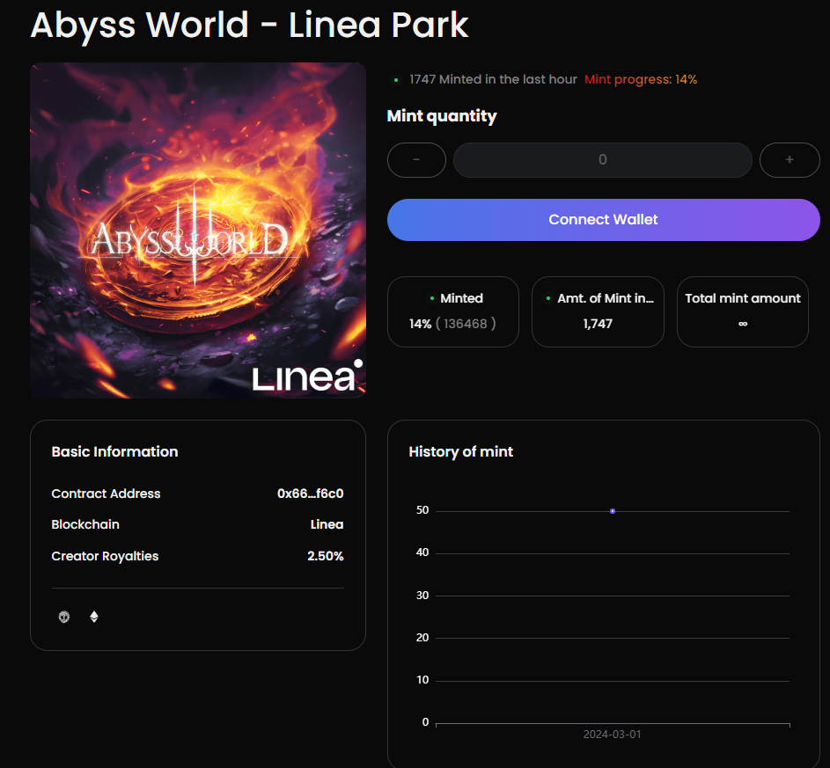Click the contract address 0x66...f6c0
This screenshot has height=768, width=830.
coord(310,494)
